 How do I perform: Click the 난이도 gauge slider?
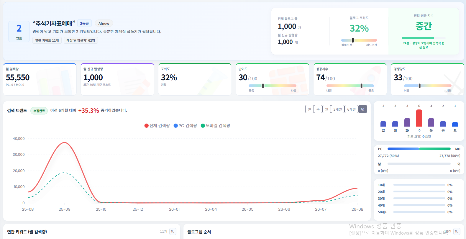pyautogui.click(x=273, y=86)
